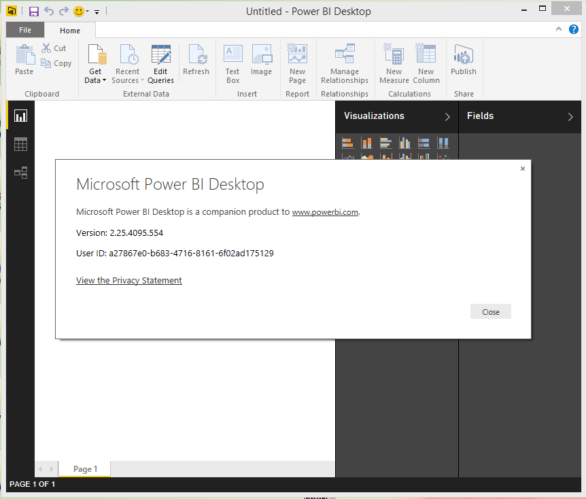Viewport: 586px width, 499px height.
Task: Open the Get Data dropdown arrow
Action: point(104,80)
